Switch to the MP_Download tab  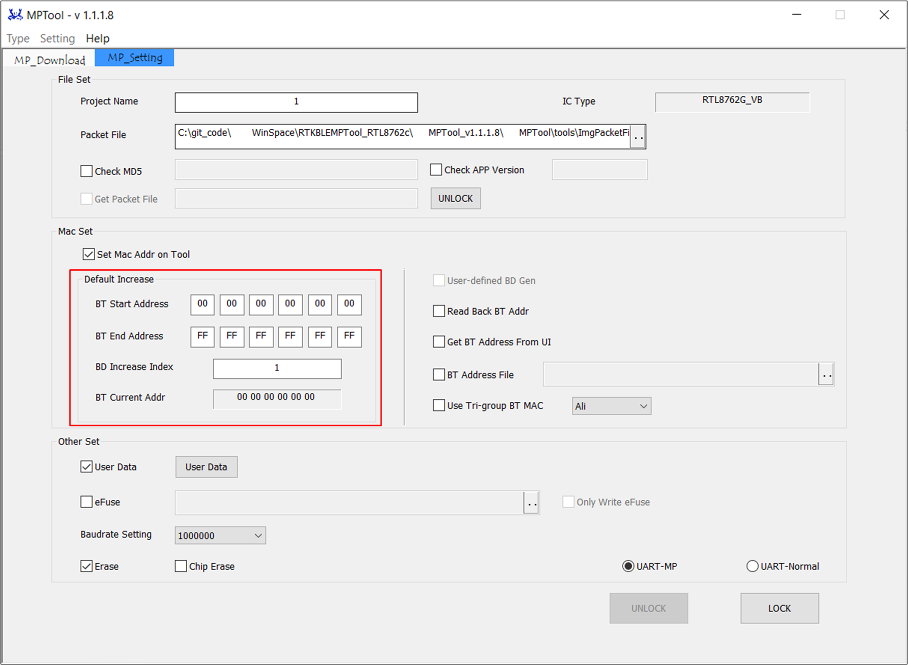pos(49,60)
